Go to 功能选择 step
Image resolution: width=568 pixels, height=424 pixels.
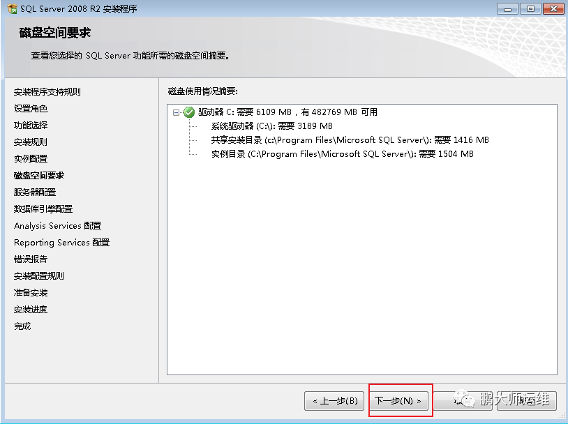tap(31, 126)
